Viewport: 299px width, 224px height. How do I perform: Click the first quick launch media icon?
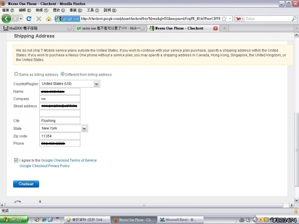(x=37, y=220)
